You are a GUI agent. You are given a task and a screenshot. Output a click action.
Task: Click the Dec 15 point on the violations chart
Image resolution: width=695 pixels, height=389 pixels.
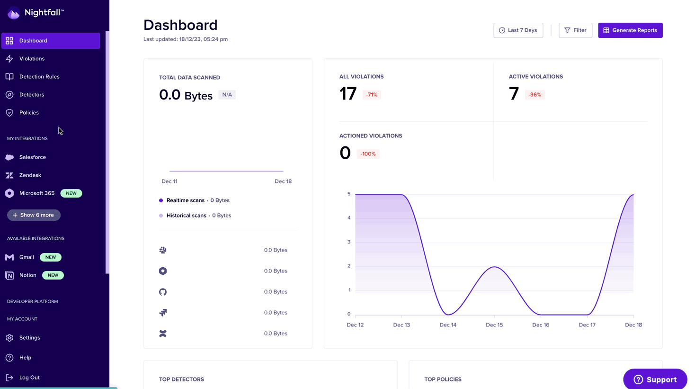pos(494,267)
